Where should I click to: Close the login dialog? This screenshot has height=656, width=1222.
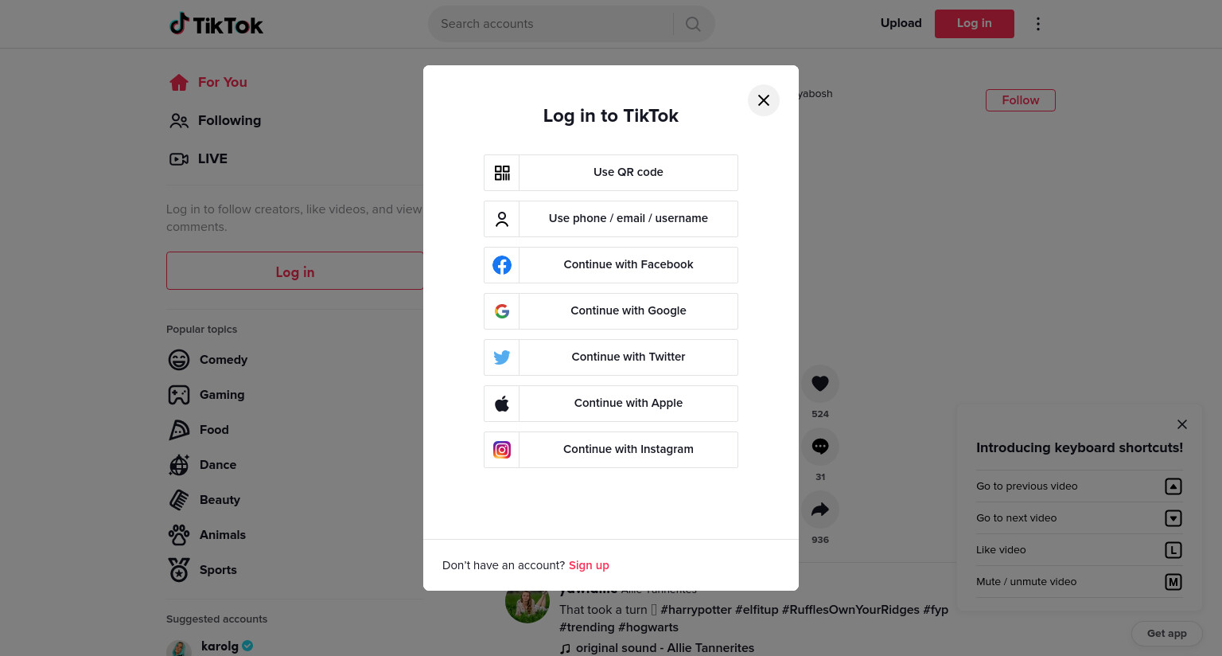764,100
